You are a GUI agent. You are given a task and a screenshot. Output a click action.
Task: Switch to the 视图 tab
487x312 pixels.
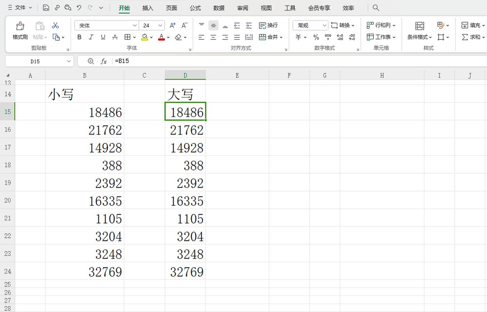[266, 8]
